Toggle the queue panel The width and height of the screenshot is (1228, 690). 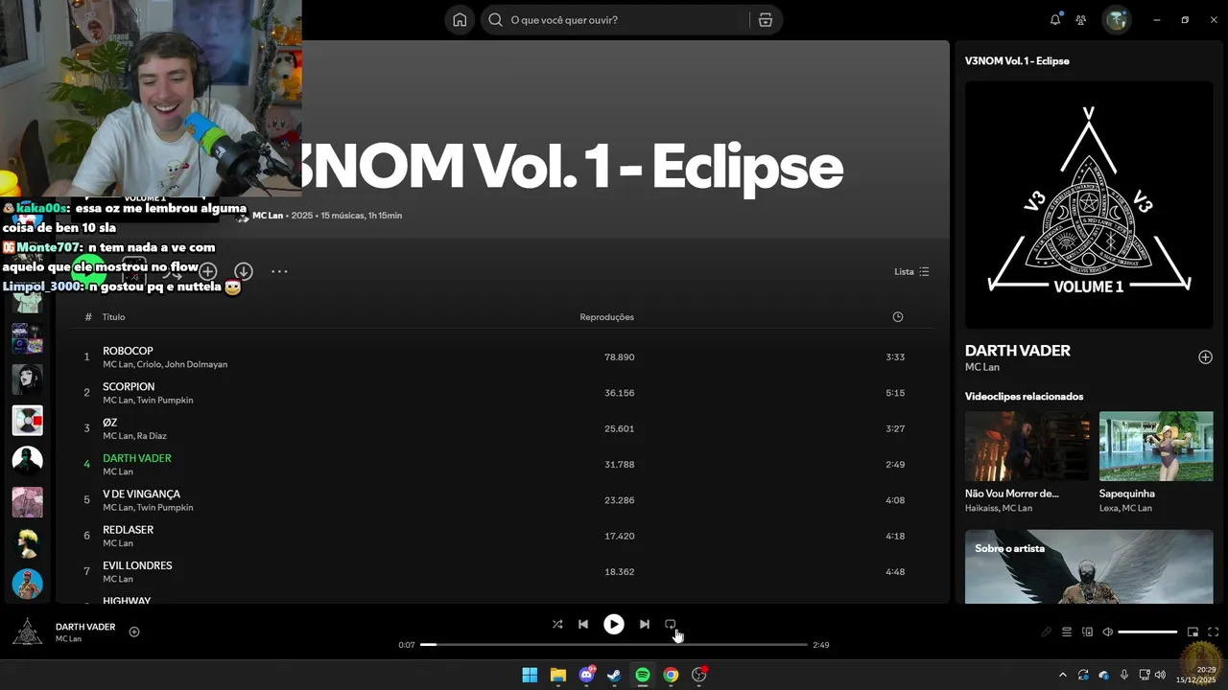coord(1066,632)
